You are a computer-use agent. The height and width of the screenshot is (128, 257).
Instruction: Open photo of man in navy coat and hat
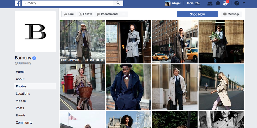point(128,87)
